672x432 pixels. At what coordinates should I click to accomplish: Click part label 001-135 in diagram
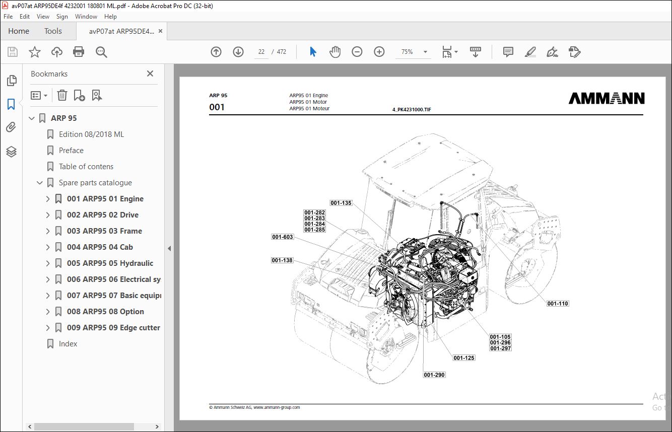341,203
